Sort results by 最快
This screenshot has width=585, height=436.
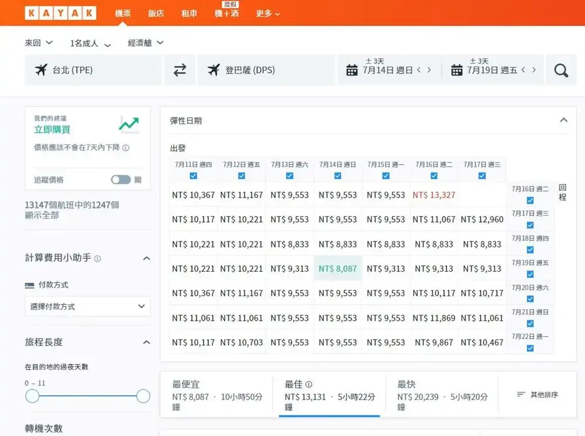(x=442, y=395)
